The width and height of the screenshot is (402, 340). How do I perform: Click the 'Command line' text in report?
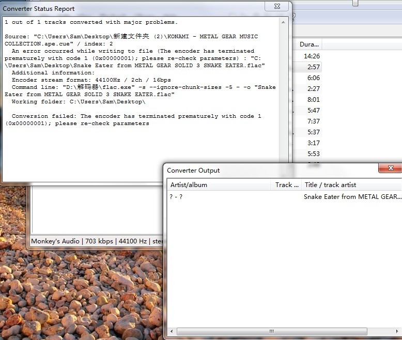[x=140, y=91]
